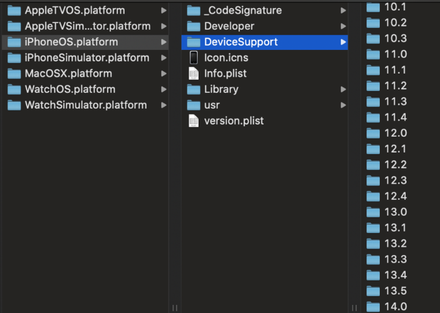Select the 13.5 folder icon
Image resolution: width=440 pixels, height=313 pixels.
373,291
